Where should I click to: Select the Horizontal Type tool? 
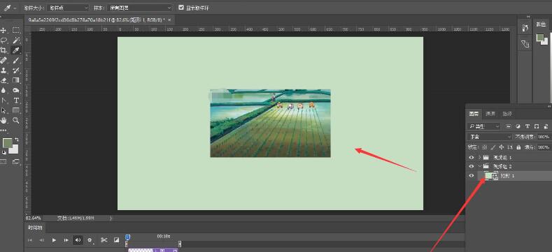(x=16, y=101)
